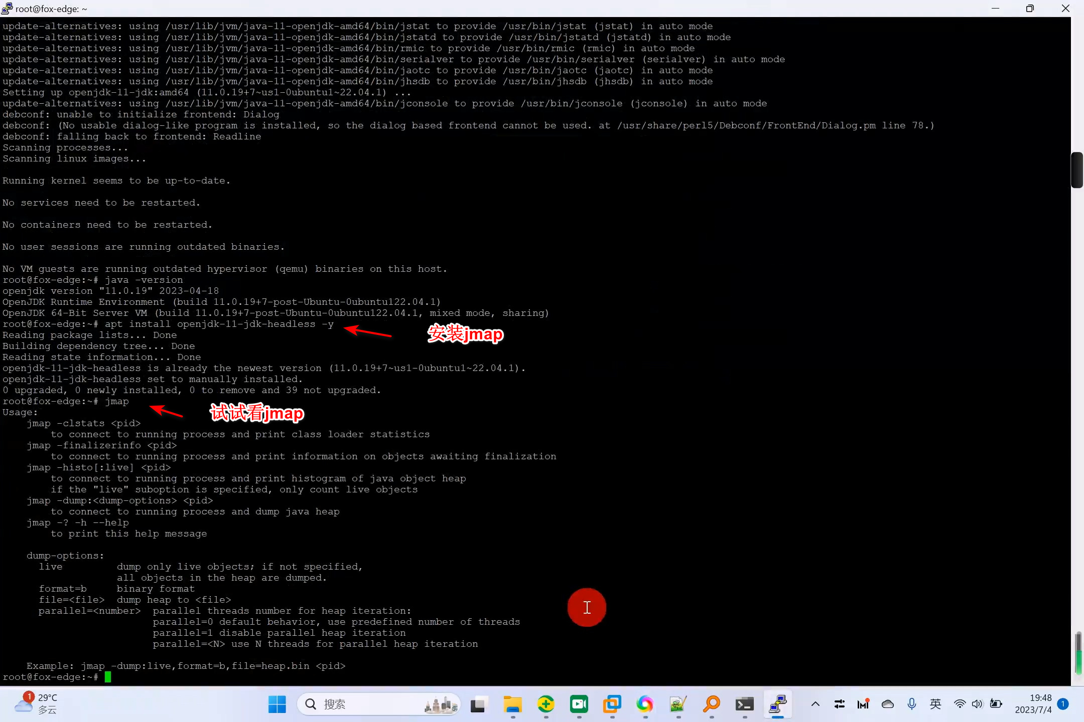Click the 'openjdk version "11.0.19" 2023-04-18' line
Viewport: 1084px width, 722px height.
[x=111, y=291]
